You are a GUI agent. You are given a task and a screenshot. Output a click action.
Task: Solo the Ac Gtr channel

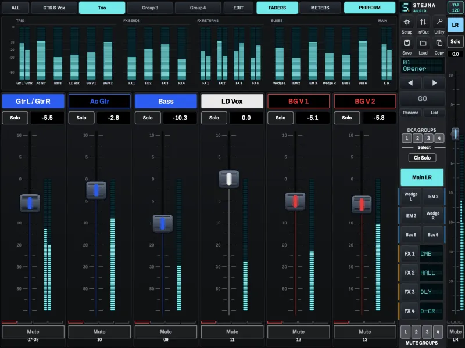[x=81, y=118]
